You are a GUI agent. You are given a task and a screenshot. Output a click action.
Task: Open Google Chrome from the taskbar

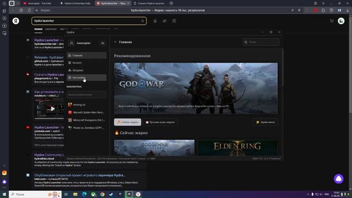point(102,194)
